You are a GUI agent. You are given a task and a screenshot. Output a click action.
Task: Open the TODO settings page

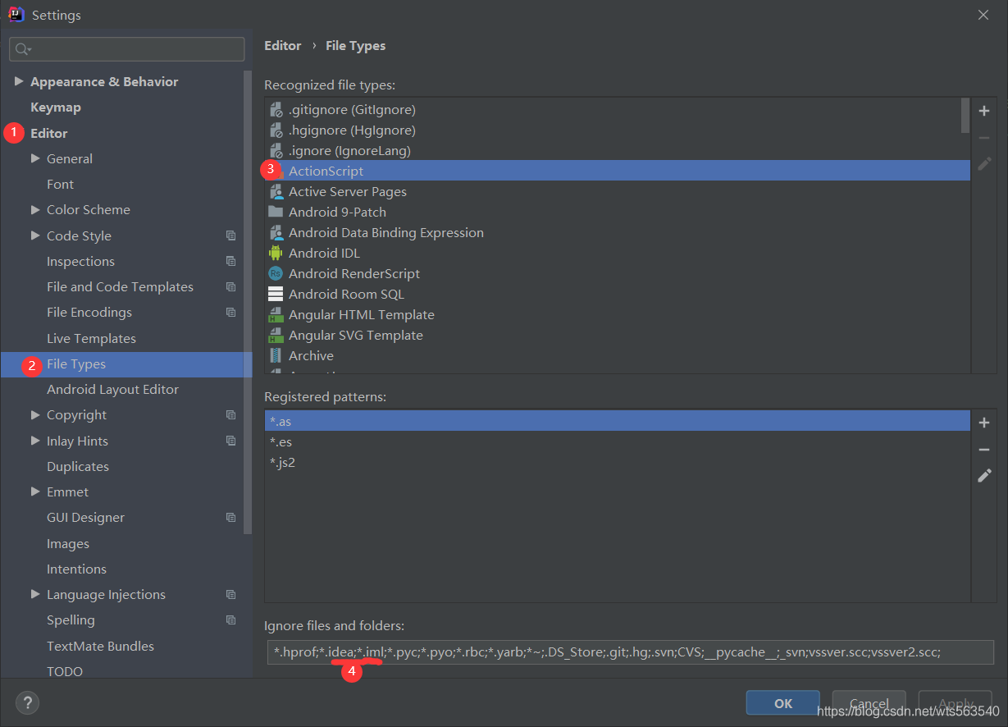tap(65, 672)
